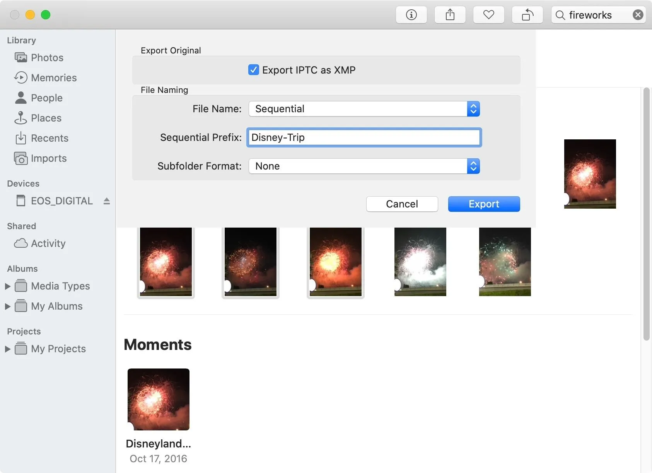Clear the fireworks search text
This screenshot has height=473, width=652.
638,15
